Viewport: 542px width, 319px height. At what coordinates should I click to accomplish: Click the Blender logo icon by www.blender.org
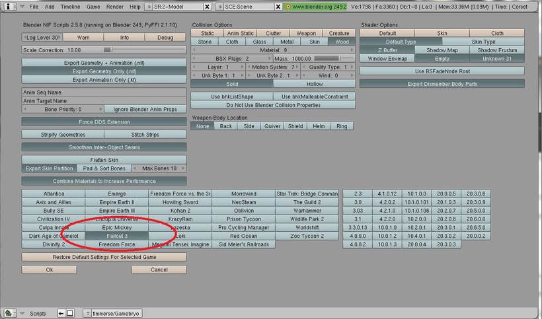point(288,7)
